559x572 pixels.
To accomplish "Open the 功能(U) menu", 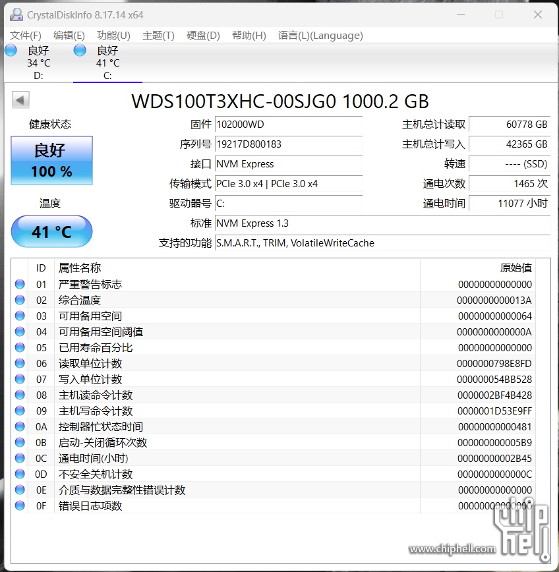I will pos(113,36).
